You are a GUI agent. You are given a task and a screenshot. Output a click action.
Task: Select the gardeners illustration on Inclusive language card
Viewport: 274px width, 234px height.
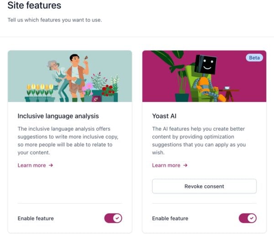pyautogui.click(x=70, y=76)
